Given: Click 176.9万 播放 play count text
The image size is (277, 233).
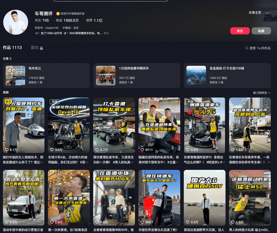Looking at the screenshot, I should [37, 78].
